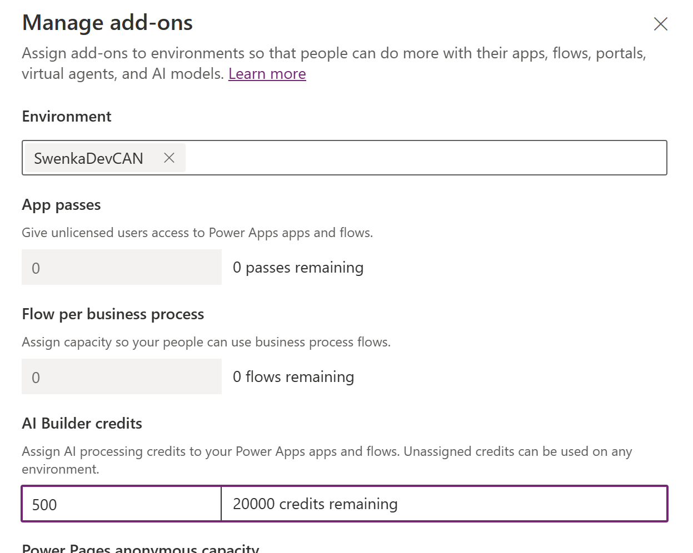Viewport: 693px width, 553px height.
Task: Close the Manage add-ons panel
Action: tap(660, 24)
